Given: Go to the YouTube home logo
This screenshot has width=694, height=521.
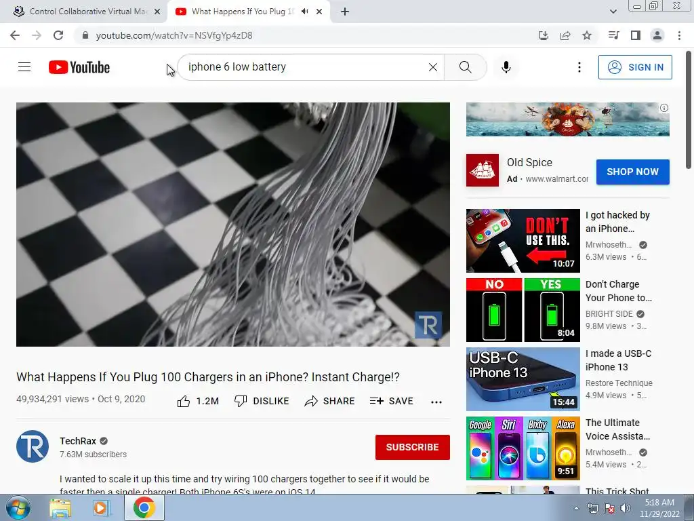Looking at the screenshot, I should (x=79, y=67).
